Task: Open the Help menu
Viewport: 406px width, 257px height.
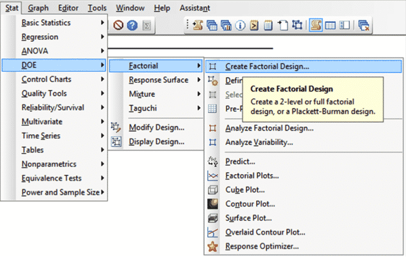Action: (162, 8)
